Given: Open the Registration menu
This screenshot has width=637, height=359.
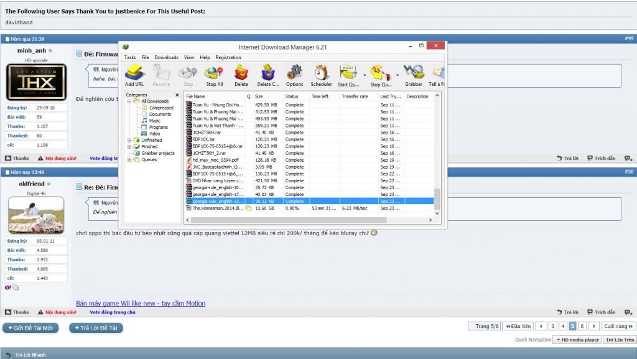Looking at the screenshot, I should [x=228, y=57].
